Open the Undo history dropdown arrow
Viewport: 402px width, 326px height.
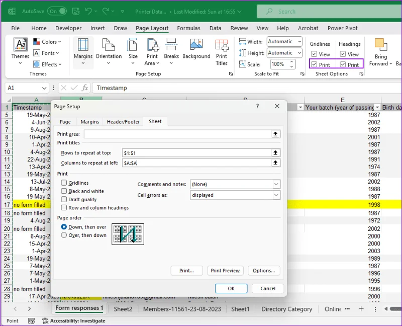click(96, 11)
